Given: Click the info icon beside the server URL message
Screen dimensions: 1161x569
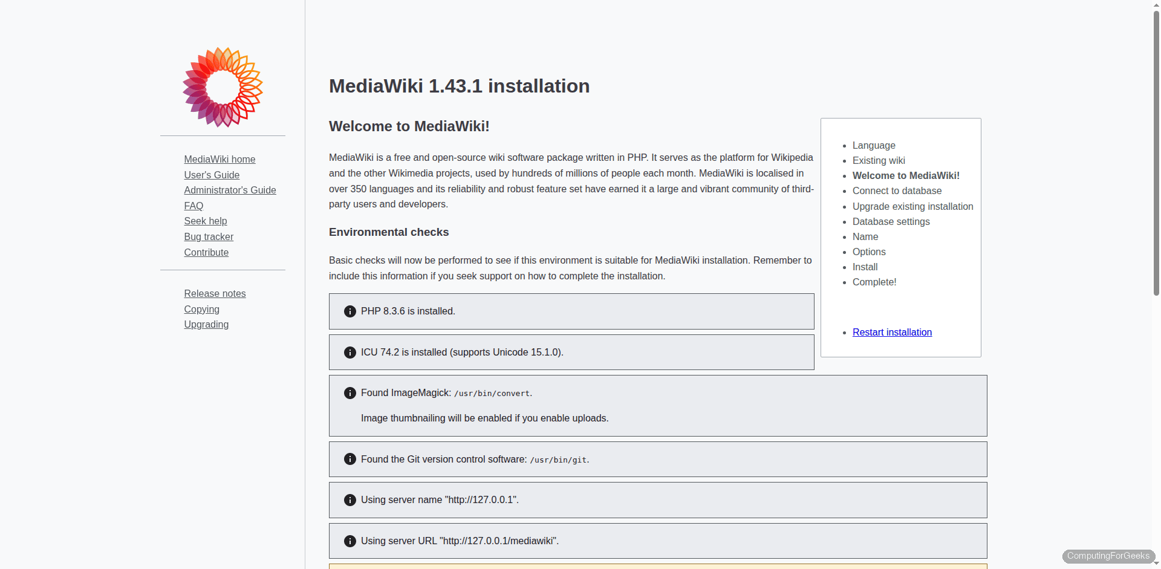Looking at the screenshot, I should [350, 541].
